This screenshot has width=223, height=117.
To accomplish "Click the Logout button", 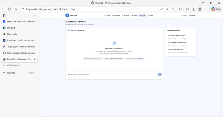I will (x=192, y=15).
